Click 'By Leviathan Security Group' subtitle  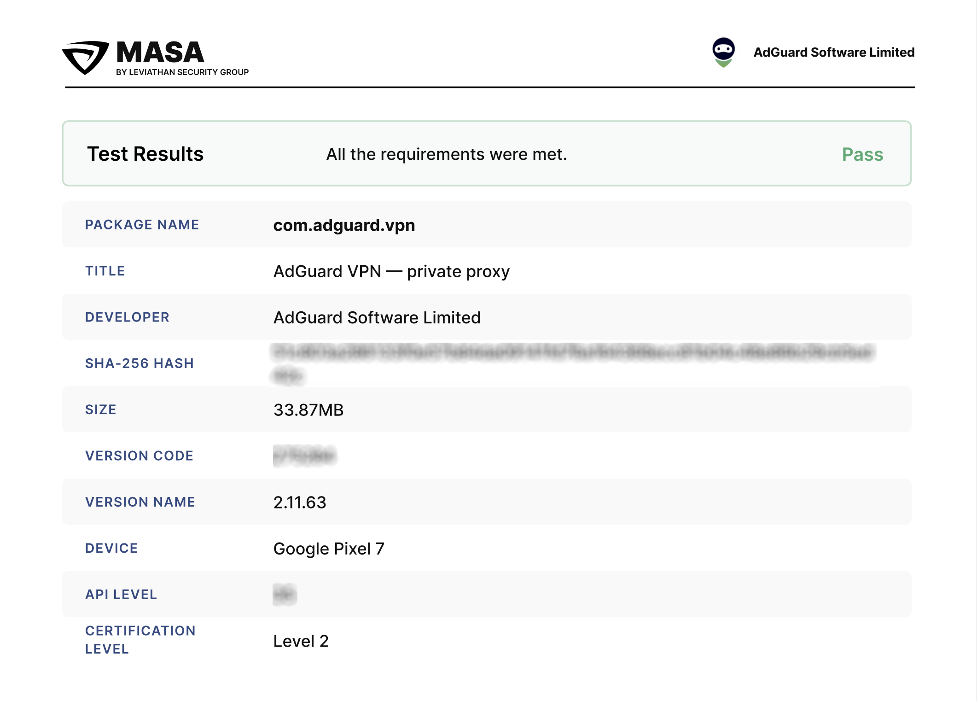(182, 72)
